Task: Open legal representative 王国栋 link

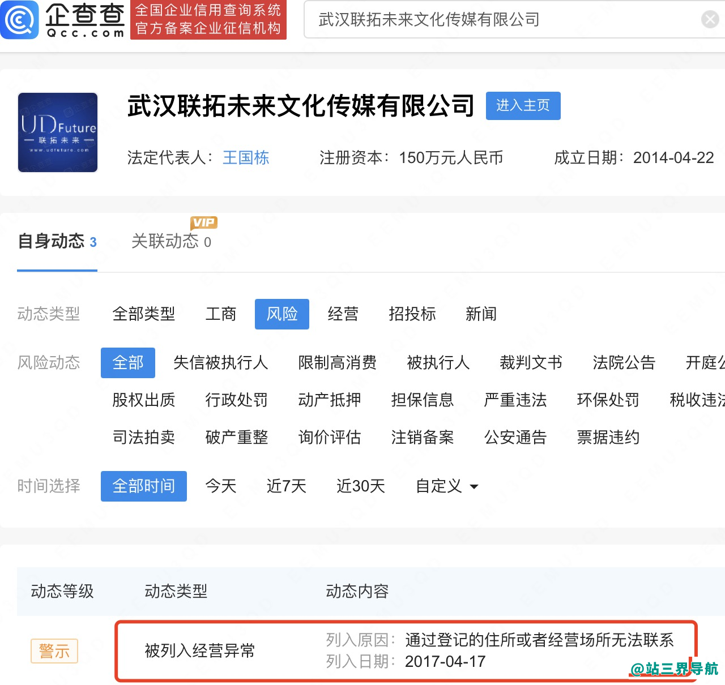Action: point(246,157)
